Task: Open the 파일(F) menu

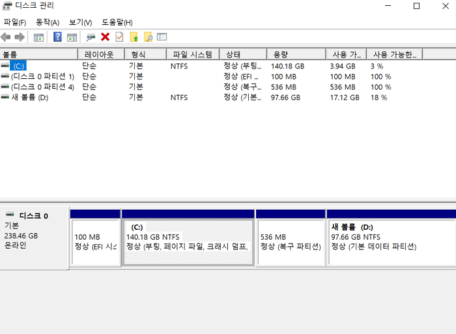Action: point(15,22)
